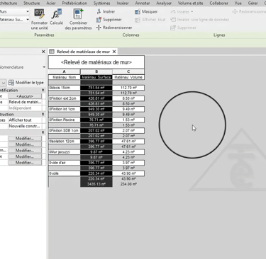Select the schedule title <Relevé de matériaux de mur>

pyautogui.click(x=96, y=62)
